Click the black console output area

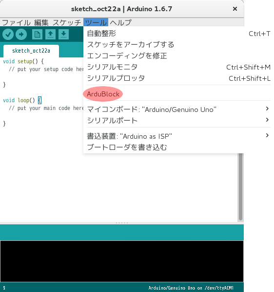[x=122, y=261]
